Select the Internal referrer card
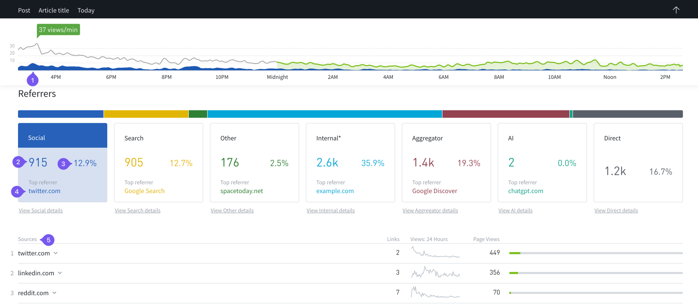Image resolution: width=698 pixels, height=305 pixels. [350, 163]
